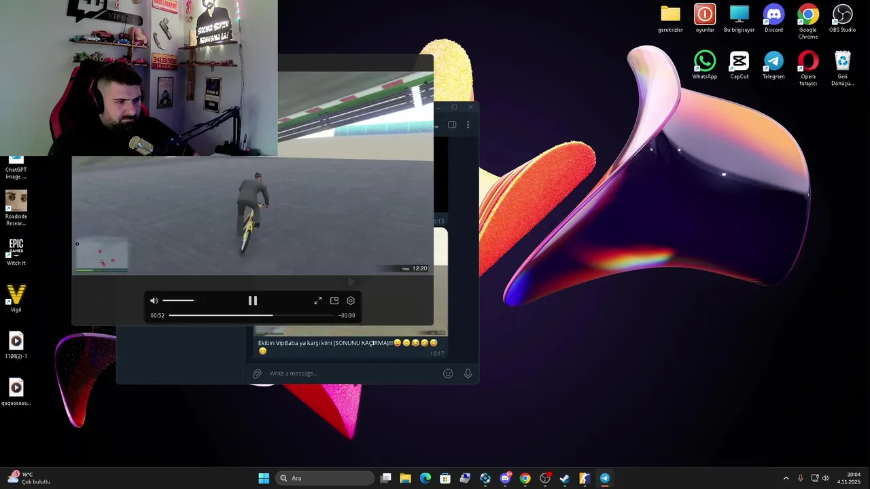
Task: Switch to Discord on the taskbar
Action: pos(505,478)
